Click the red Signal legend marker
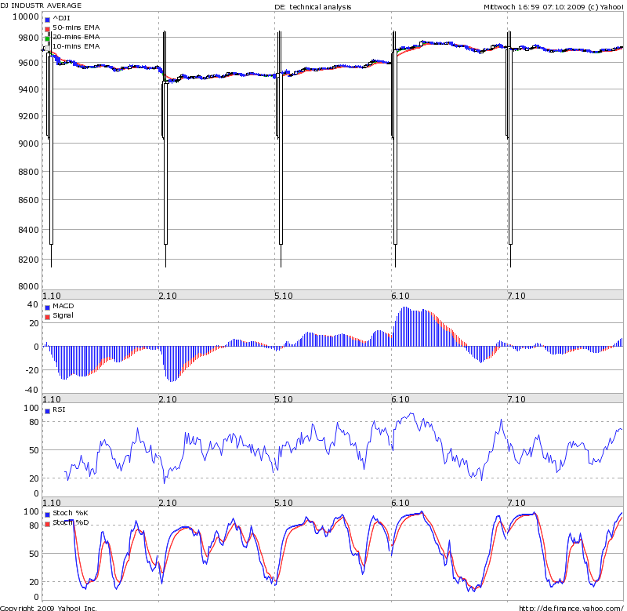Viewport: 627px width, 611px height. point(48,316)
